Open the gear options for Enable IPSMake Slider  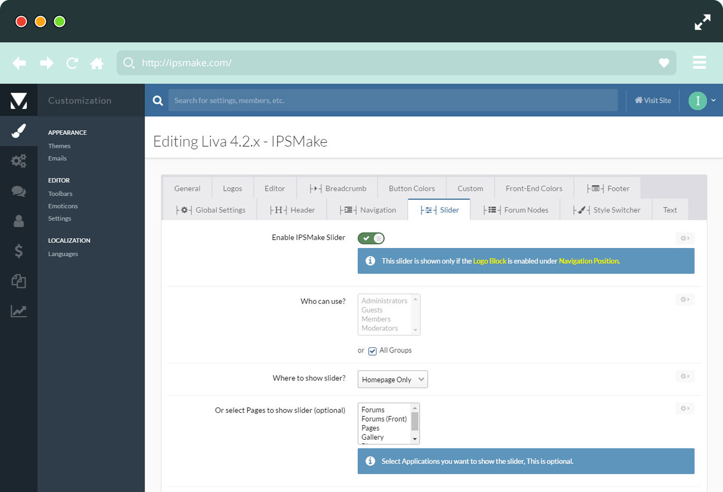click(x=685, y=238)
